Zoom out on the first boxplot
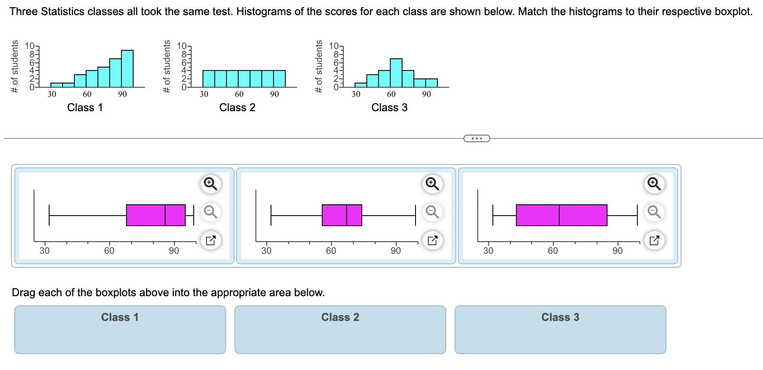The image size is (763, 370). point(210,212)
